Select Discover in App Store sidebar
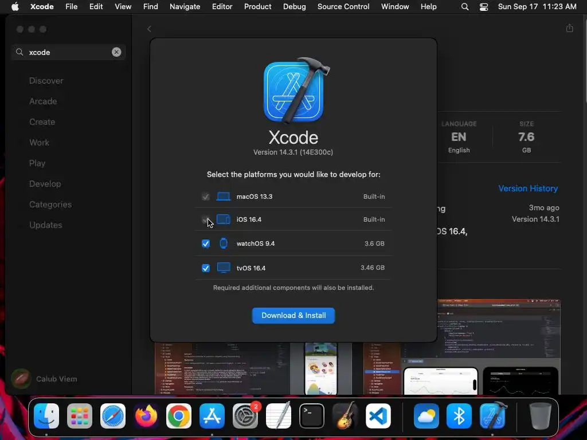 pos(46,81)
